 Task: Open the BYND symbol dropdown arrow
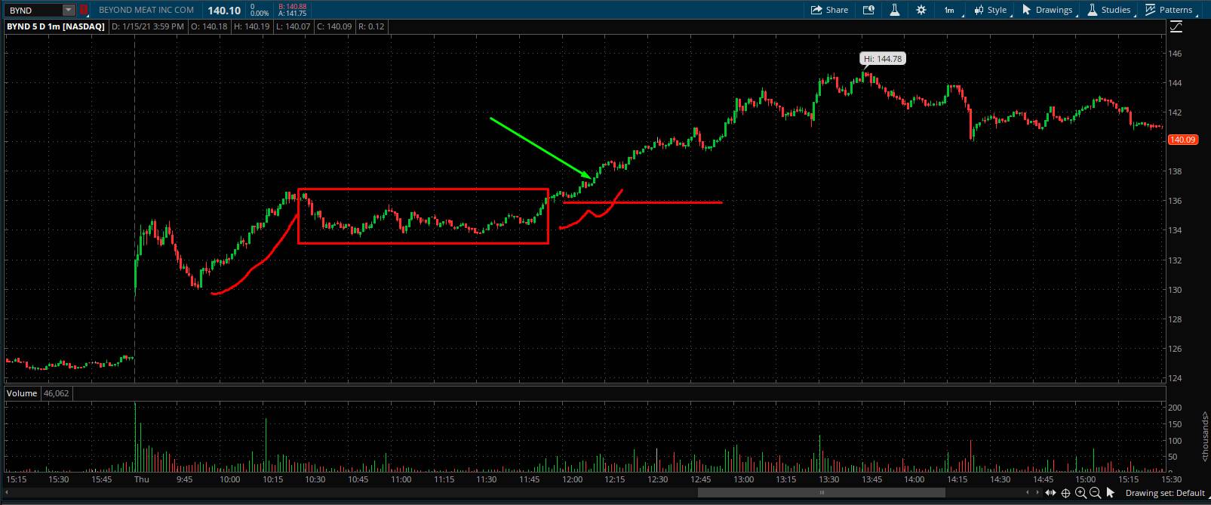click(x=69, y=11)
